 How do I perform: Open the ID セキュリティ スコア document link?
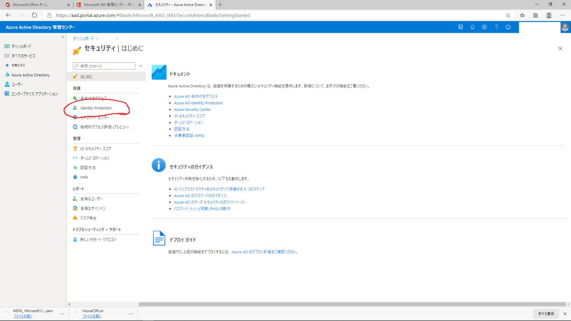189,116
